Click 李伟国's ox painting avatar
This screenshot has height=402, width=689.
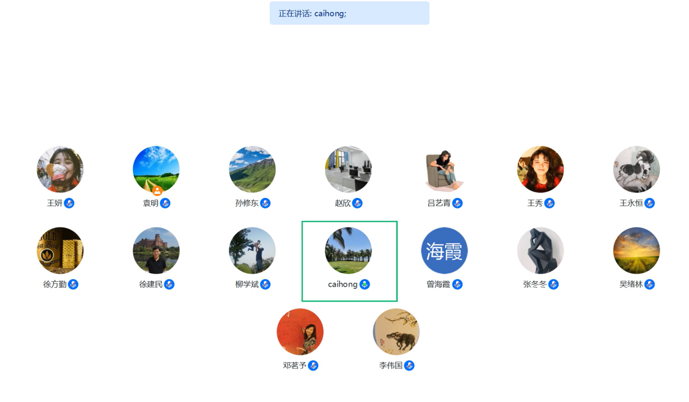[x=396, y=332]
